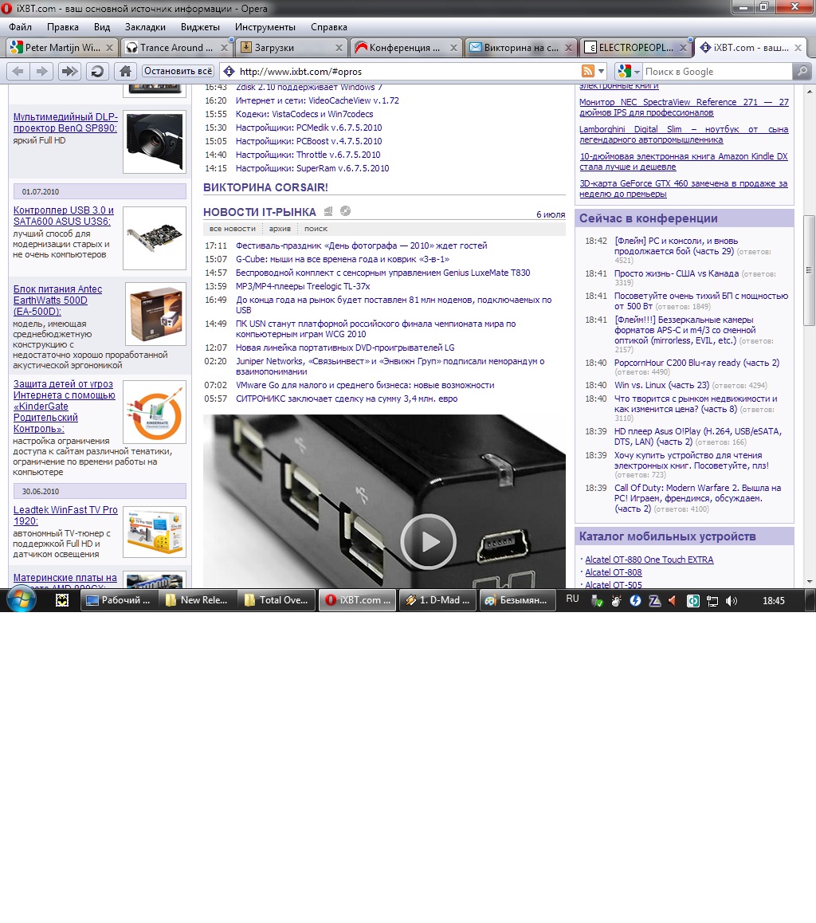
Task: Open 'все новости' link
Action: click(233, 229)
